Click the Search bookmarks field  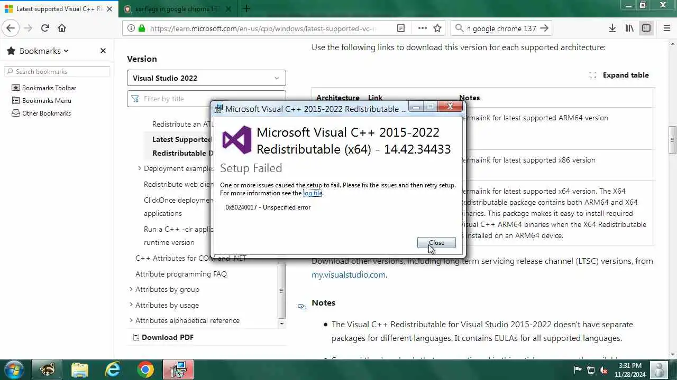point(57,71)
